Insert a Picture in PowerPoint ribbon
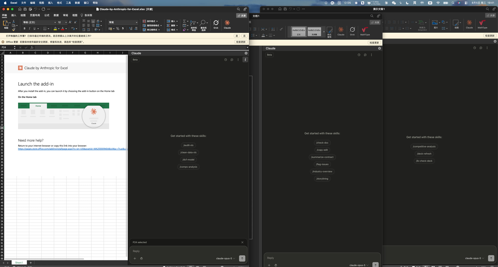Image resolution: width=498 pixels, height=267 pixels. click(x=435, y=24)
